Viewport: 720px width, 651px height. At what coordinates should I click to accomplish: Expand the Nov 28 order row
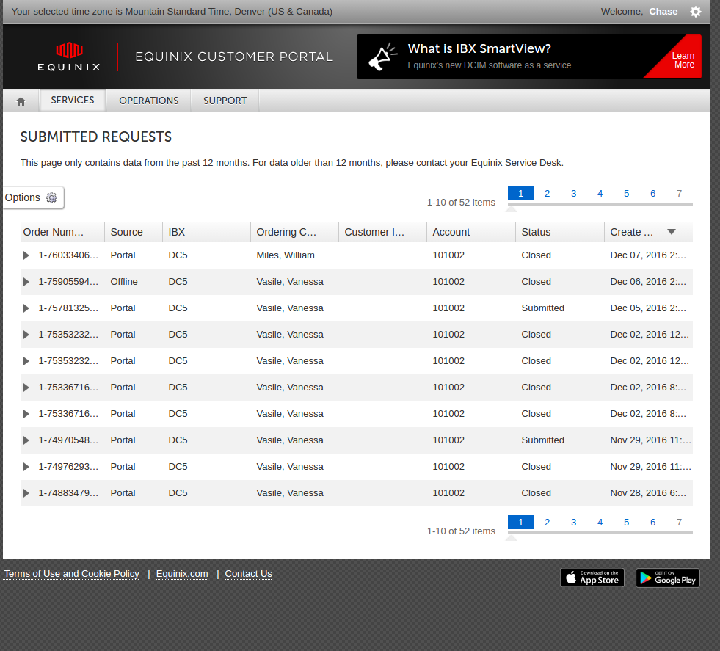coord(26,493)
